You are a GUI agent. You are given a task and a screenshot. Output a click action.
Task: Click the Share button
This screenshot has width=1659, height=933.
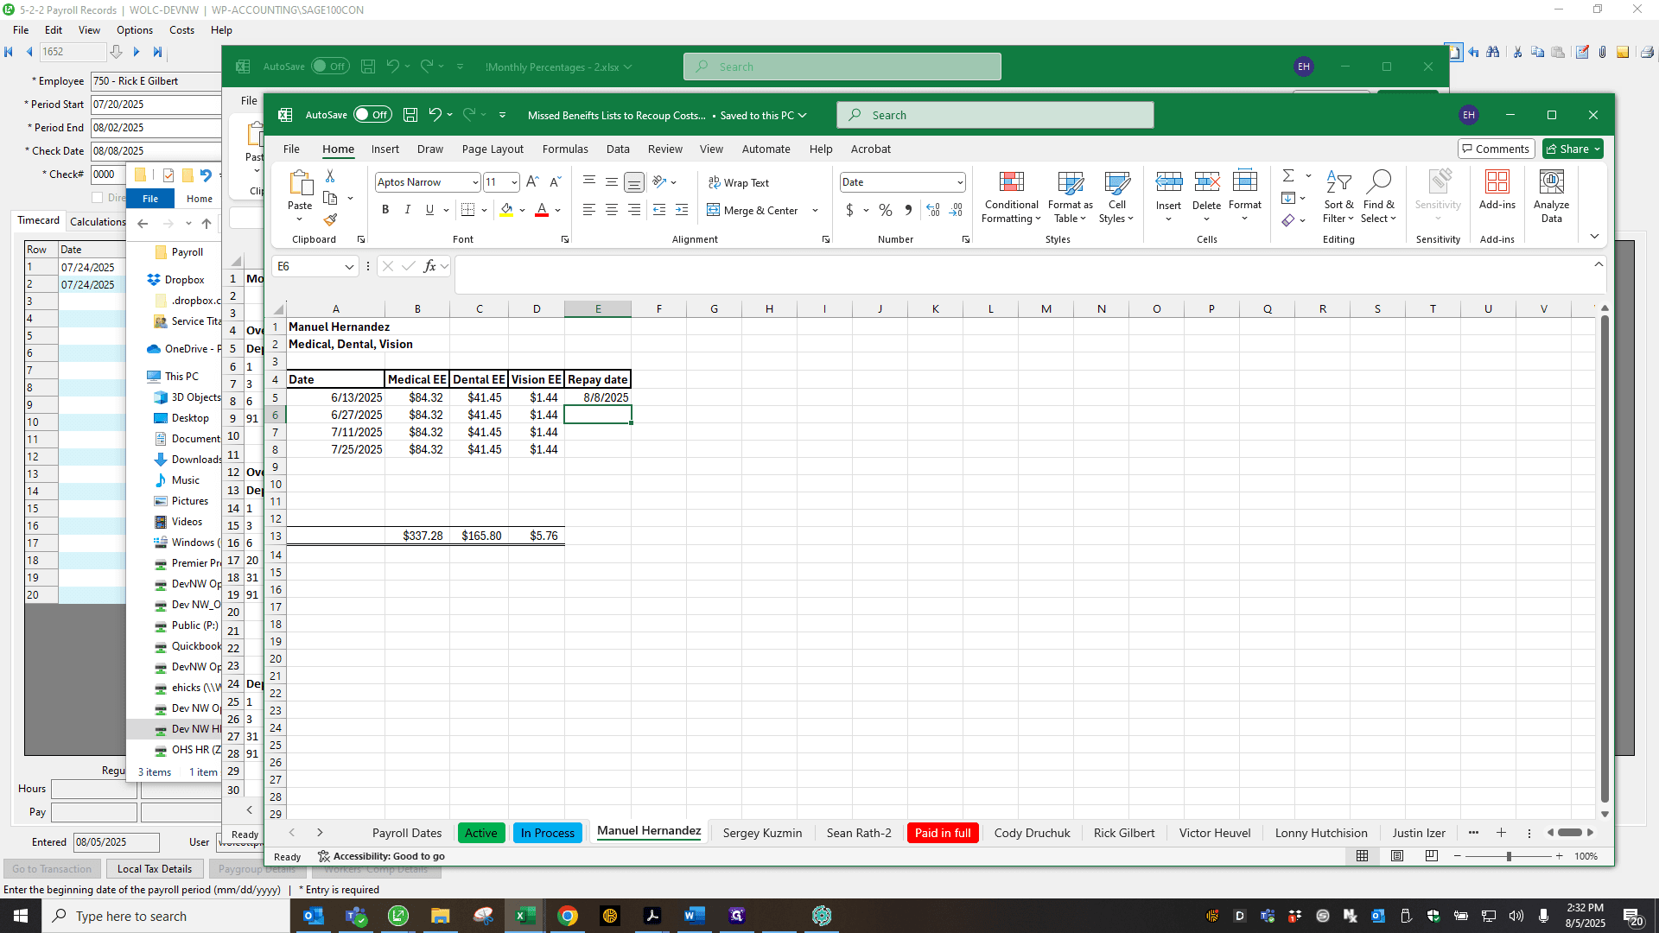tap(1573, 149)
